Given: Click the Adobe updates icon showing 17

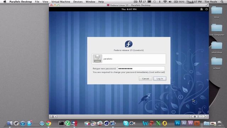Looking at the screenshot, I should [x=142, y=2].
